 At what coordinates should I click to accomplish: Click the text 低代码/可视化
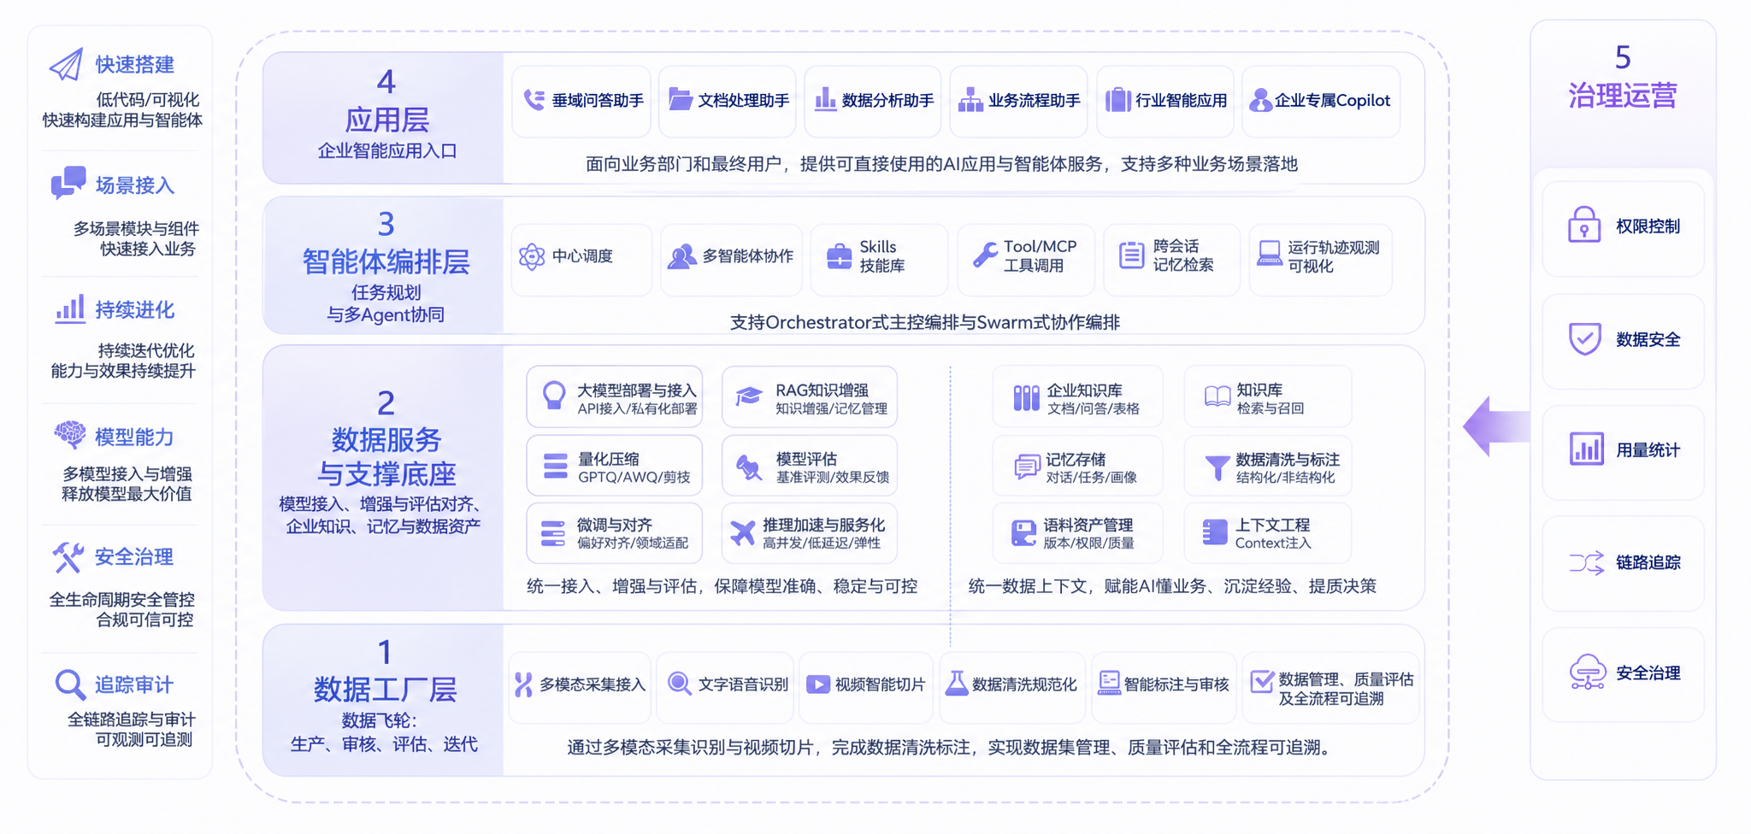coord(147,100)
